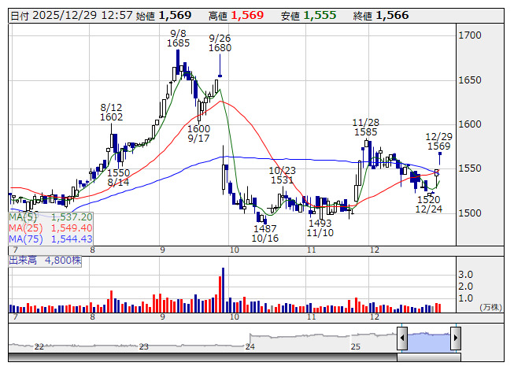514x370 pixels.
Task: Click the tallest blue volume bar near October
Action: coord(224,290)
